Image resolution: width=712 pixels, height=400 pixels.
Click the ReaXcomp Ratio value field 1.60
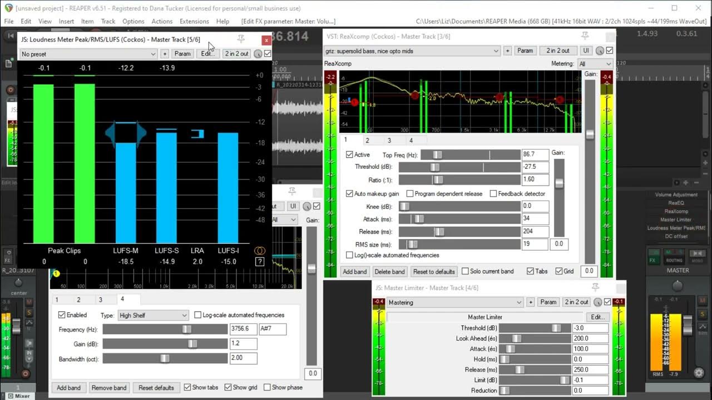click(535, 180)
